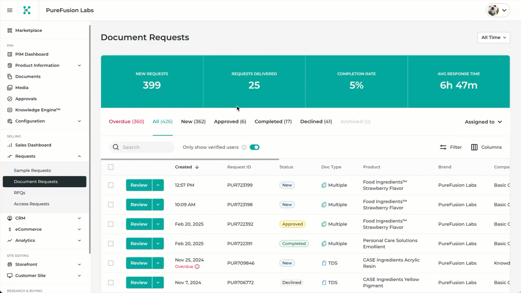The height and width of the screenshot is (293, 521).
Task: Click the search magnifier icon
Action: pyautogui.click(x=116, y=147)
